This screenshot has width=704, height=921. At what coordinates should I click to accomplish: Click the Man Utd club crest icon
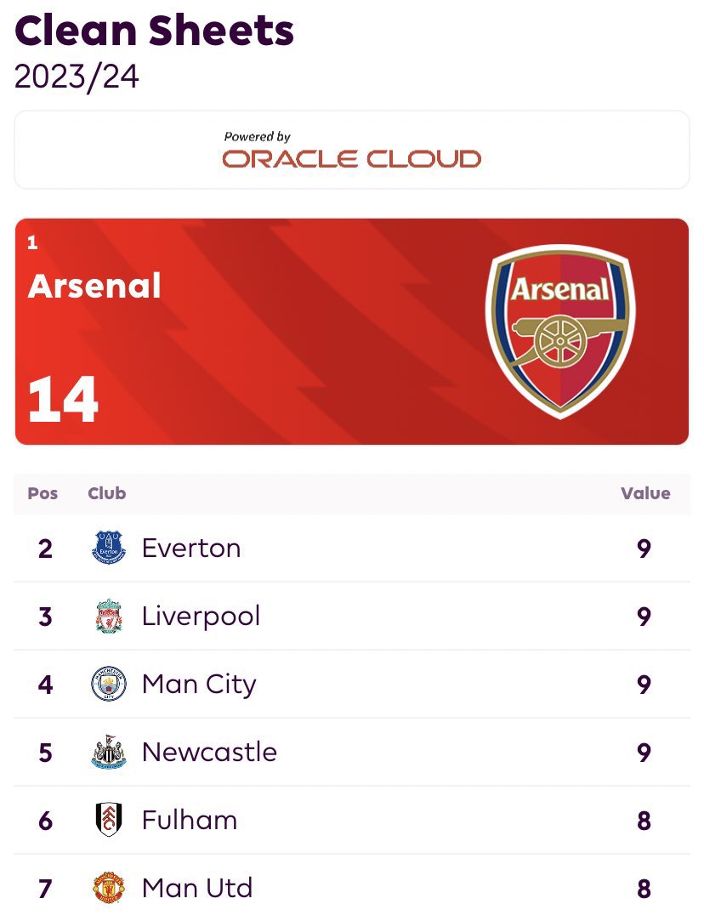coord(108,888)
